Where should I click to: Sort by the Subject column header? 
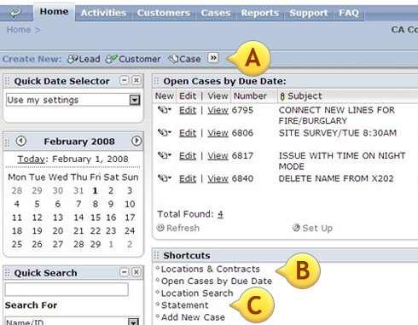pos(305,96)
